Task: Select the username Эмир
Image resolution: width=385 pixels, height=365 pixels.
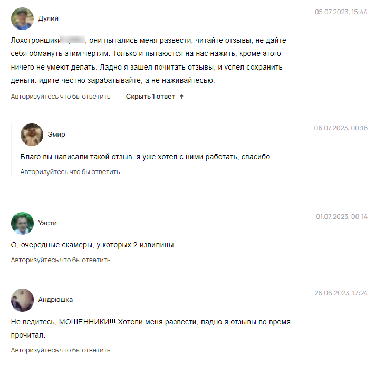Action: (x=56, y=135)
